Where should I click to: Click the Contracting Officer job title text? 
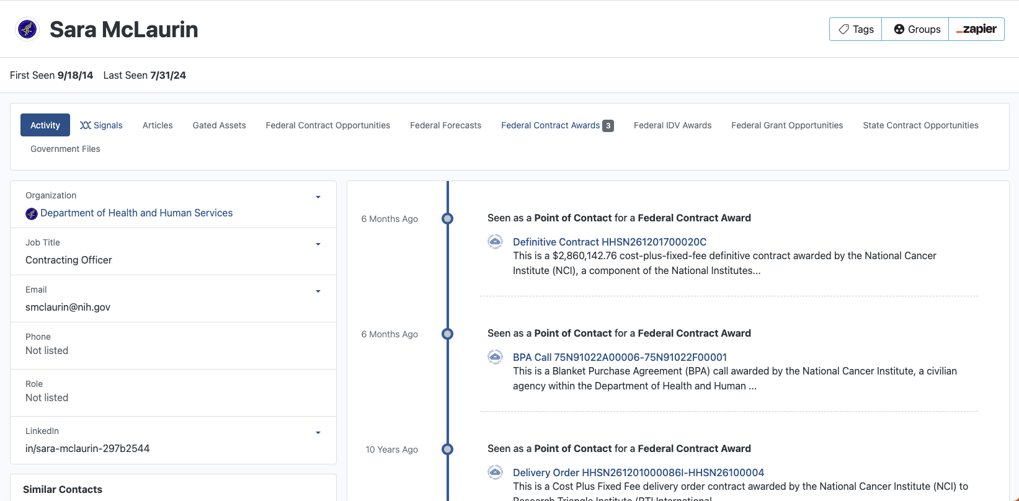69,260
